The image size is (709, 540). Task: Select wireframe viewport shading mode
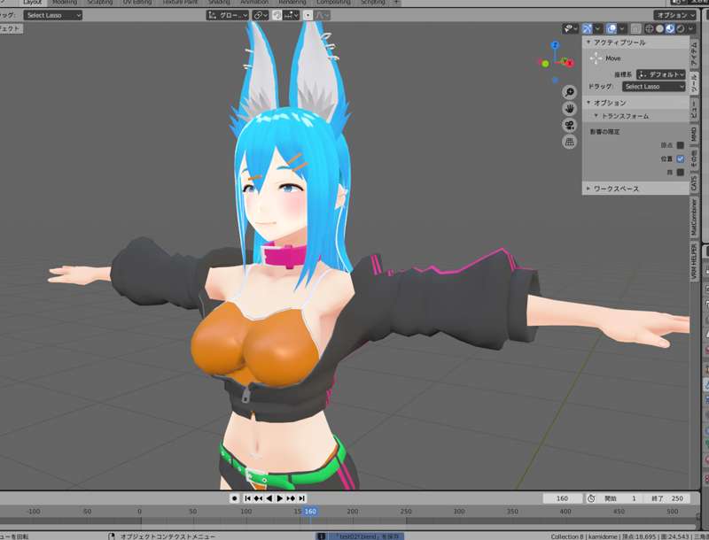coord(650,29)
